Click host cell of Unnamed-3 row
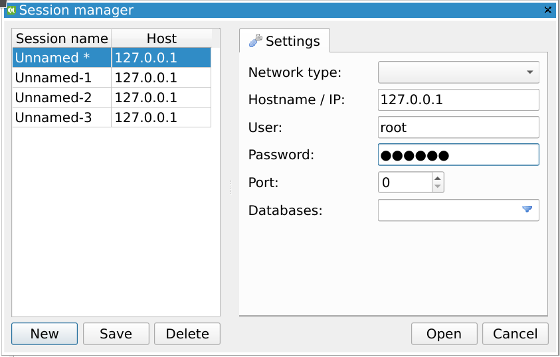The image size is (560, 357). pos(161,117)
